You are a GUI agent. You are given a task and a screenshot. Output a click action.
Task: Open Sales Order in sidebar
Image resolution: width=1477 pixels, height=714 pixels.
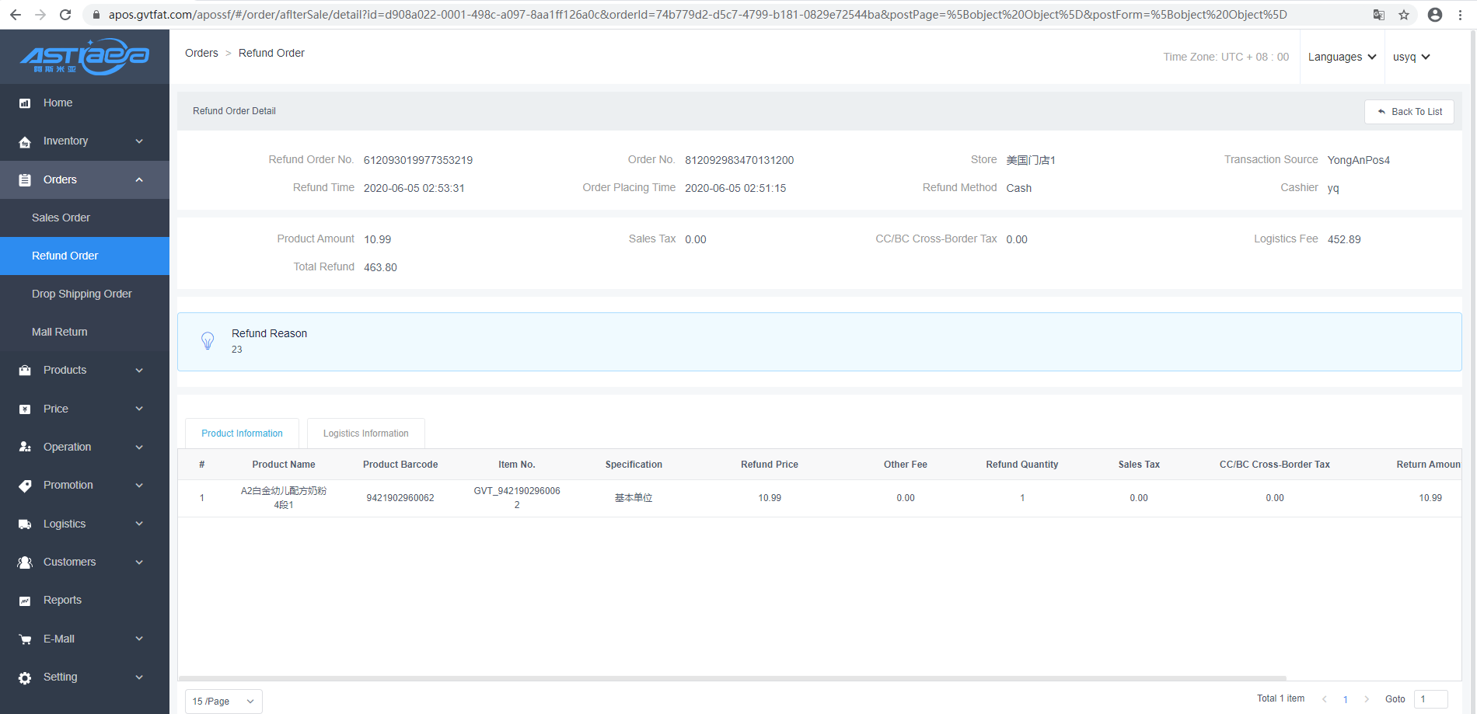[61, 218]
